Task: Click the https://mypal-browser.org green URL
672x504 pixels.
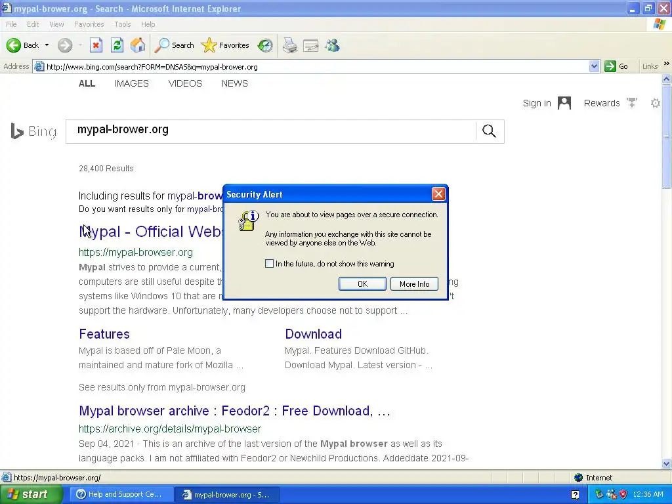Action: (x=136, y=253)
